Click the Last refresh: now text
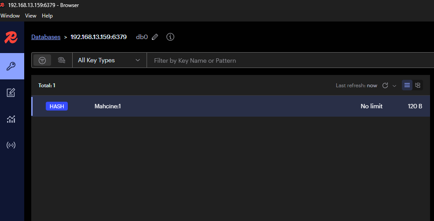434x221 pixels. [x=357, y=86]
